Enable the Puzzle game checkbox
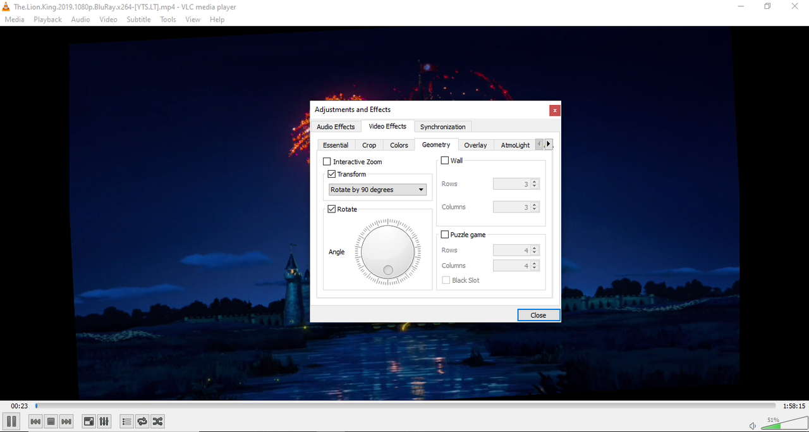Image resolution: width=809 pixels, height=432 pixels. pos(445,235)
